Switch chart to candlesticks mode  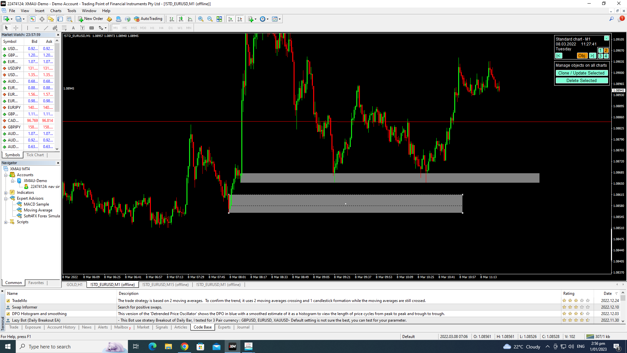(x=181, y=19)
